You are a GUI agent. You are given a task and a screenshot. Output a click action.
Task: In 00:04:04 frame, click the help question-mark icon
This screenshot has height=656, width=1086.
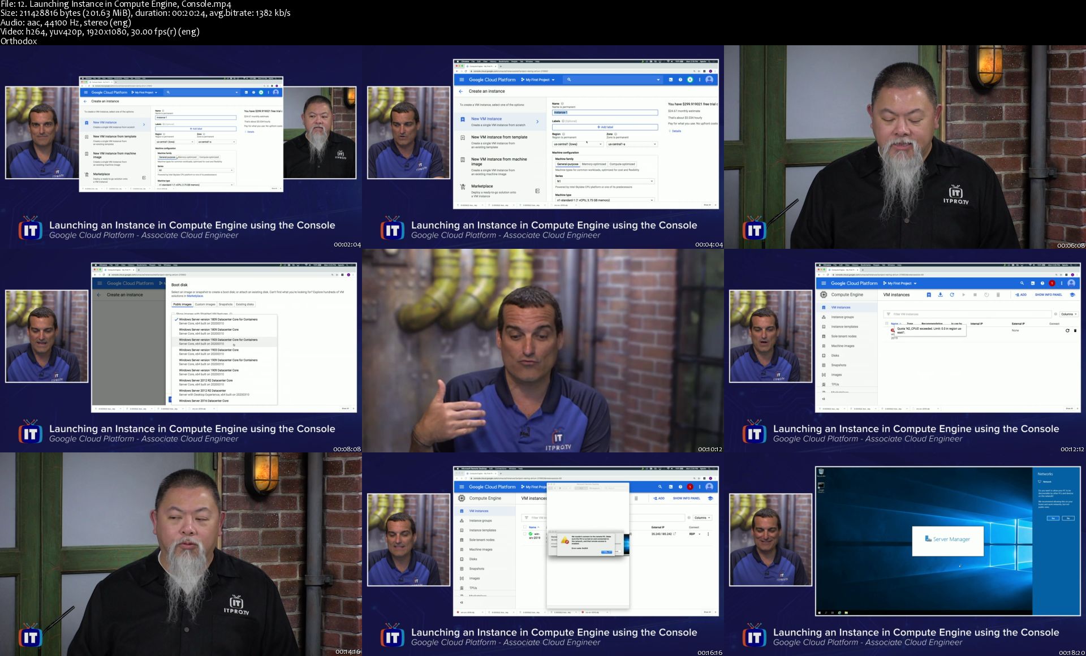[x=680, y=80]
